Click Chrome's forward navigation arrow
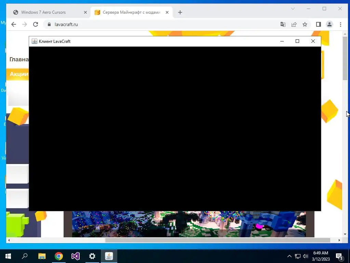The height and width of the screenshot is (263, 350). (x=25, y=24)
